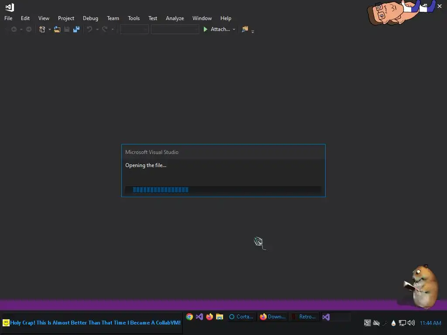Open the Edit menu
The width and height of the screenshot is (447, 335).
[25, 18]
